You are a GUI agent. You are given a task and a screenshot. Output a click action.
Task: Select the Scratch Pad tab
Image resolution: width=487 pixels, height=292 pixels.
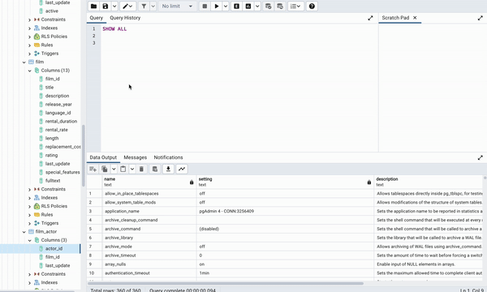395,18
